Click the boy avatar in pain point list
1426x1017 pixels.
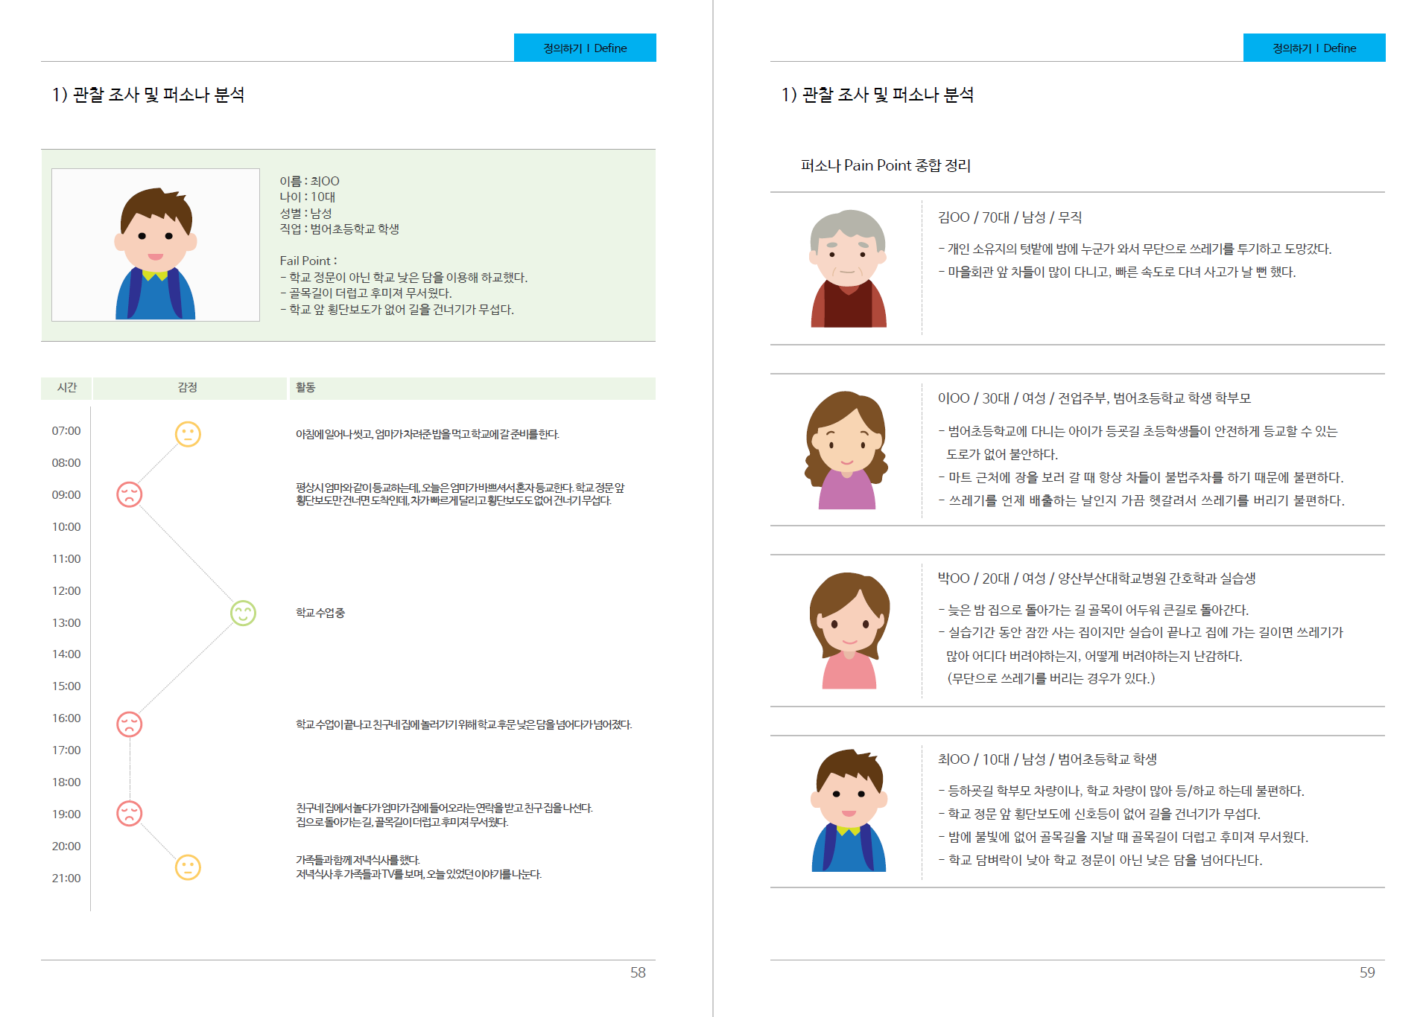tap(849, 811)
